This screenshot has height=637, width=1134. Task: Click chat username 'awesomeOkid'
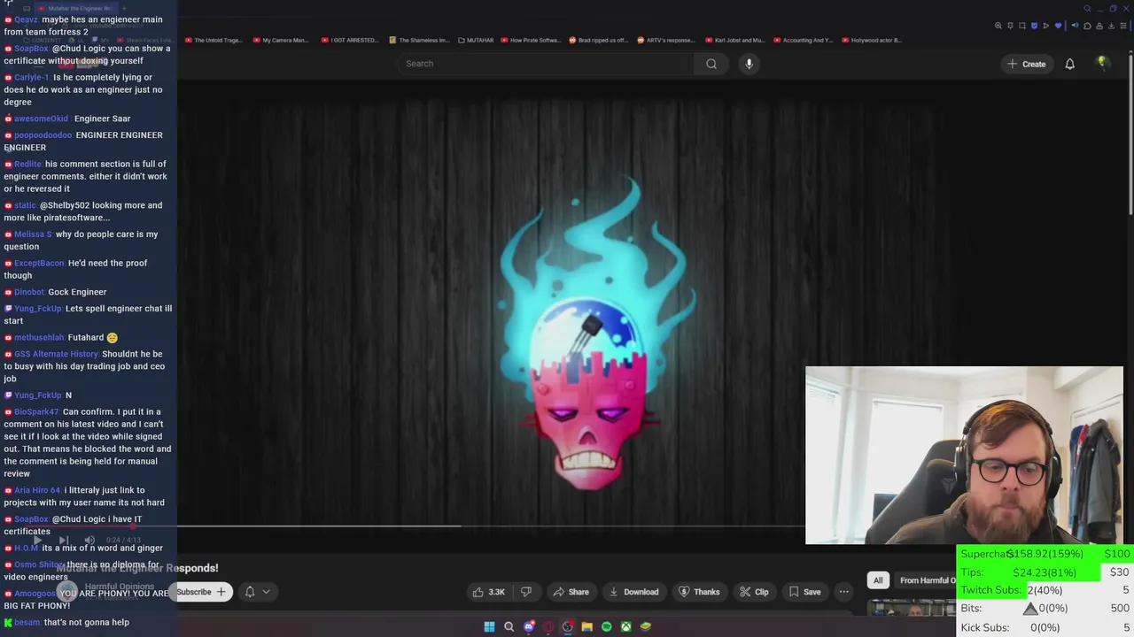click(41, 119)
